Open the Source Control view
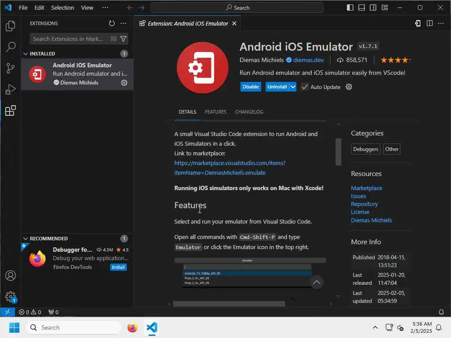Viewport: 451px width, 338px height. (11, 68)
